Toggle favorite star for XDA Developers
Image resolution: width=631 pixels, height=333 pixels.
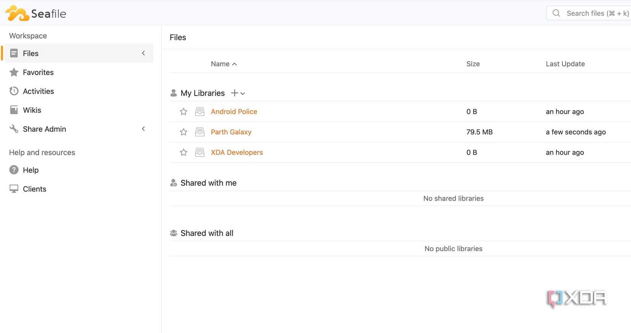[184, 152]
